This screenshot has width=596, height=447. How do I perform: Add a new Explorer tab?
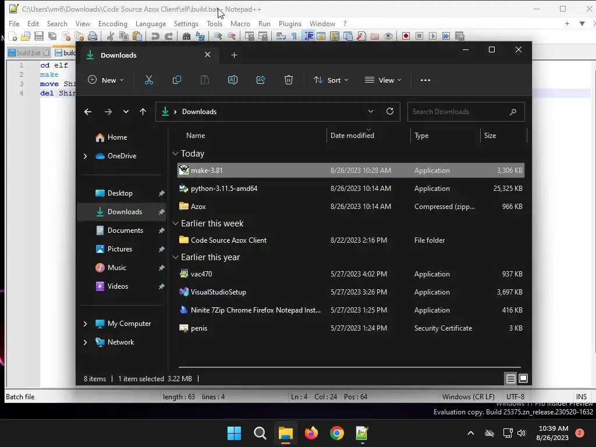(x=234, y=55)
